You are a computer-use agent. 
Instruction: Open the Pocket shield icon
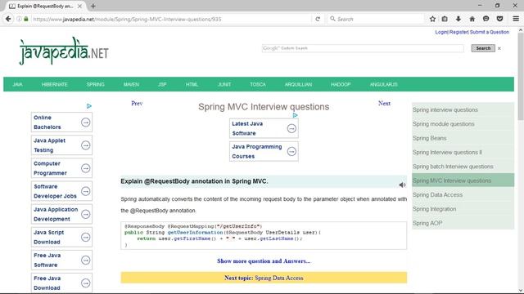pyautogui.click(x=499, y=19)
